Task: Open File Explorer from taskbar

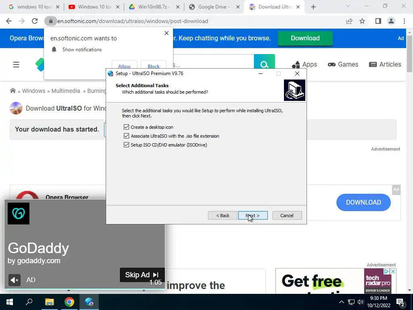Action: (49, 302)
